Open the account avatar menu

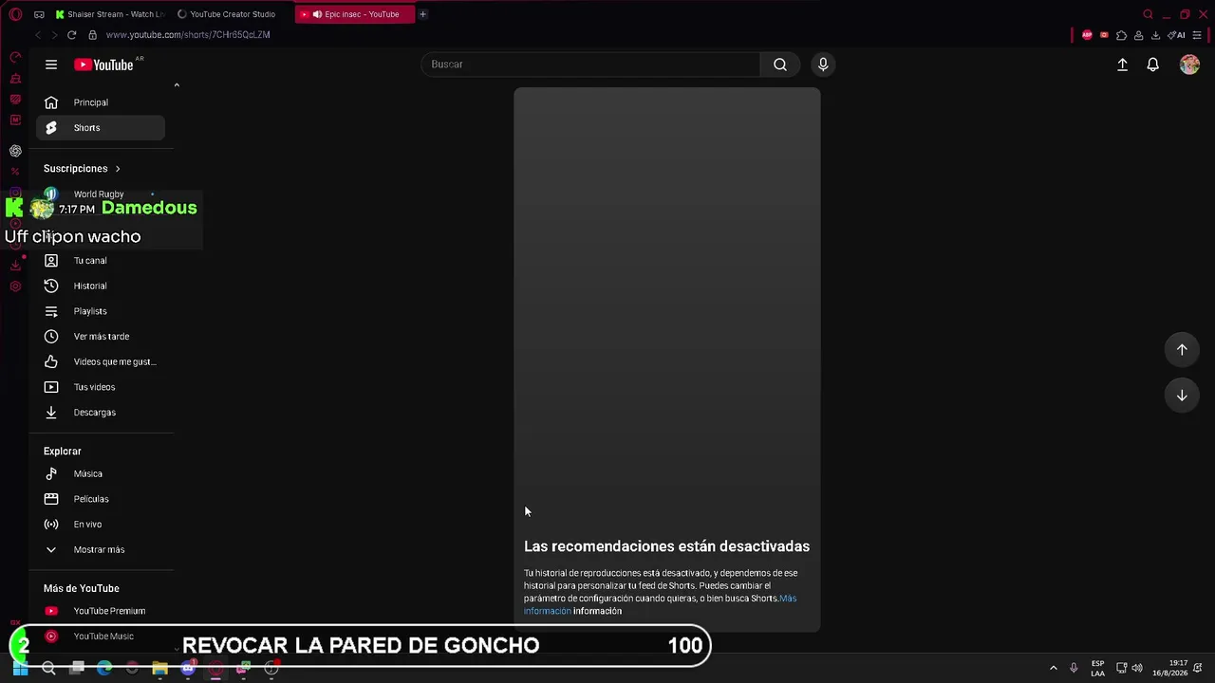tap(1189, 65)
